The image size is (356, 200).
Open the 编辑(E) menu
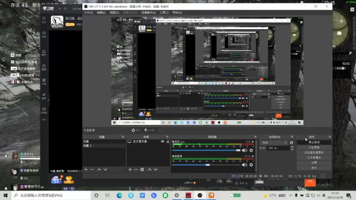(101, 12)
